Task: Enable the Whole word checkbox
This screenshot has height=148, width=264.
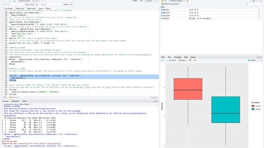Action: tap(26, 8)
